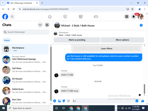
Task: Reload the page
Action: [14, 9]
